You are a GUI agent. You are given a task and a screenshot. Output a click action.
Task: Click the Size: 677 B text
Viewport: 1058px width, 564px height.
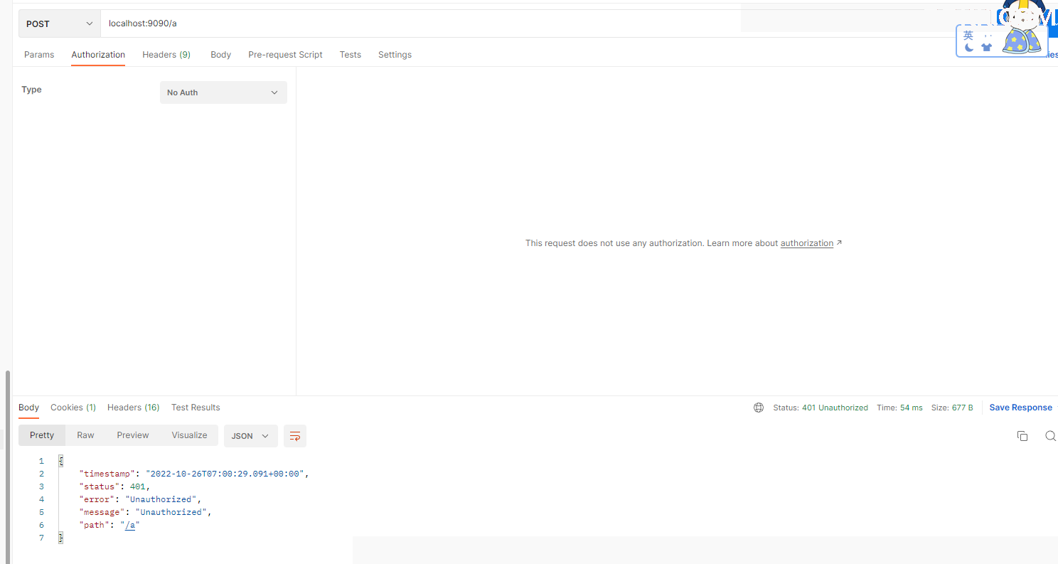(952, 408)
